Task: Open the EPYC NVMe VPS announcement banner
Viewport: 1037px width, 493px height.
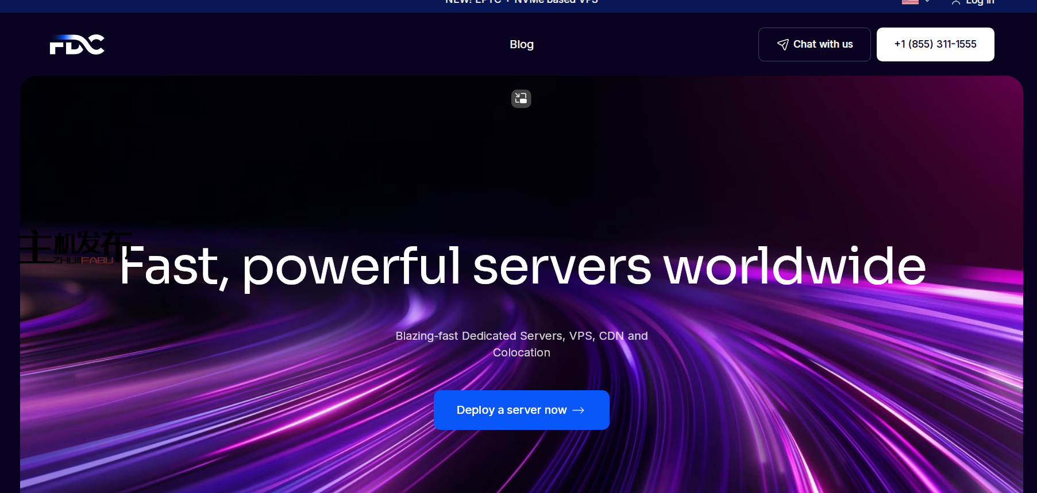Action: pos(521,3)
